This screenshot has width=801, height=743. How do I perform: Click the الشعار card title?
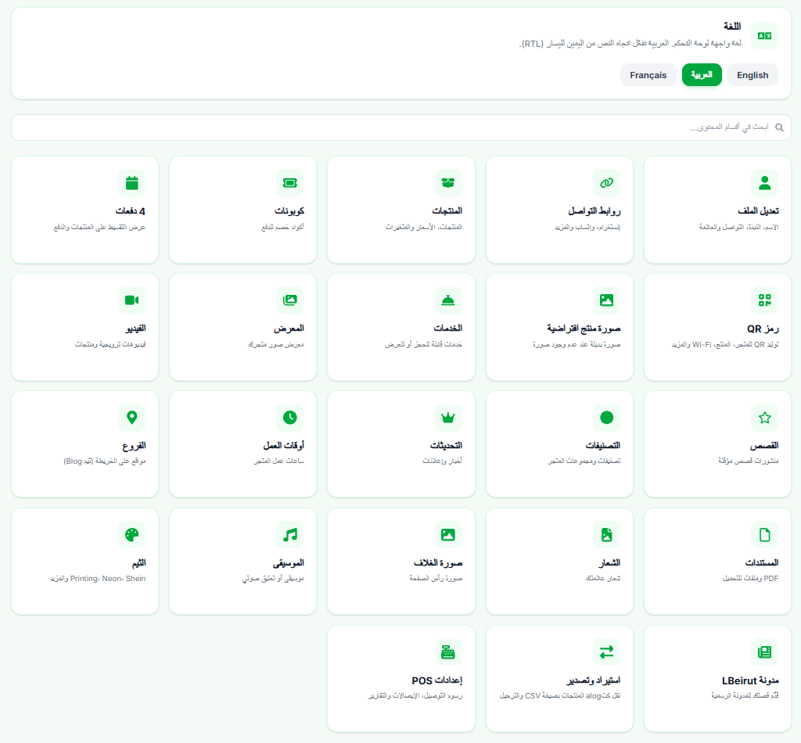pos(609,563)
